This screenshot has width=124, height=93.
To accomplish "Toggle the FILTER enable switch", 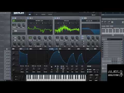I will (82, 18).
